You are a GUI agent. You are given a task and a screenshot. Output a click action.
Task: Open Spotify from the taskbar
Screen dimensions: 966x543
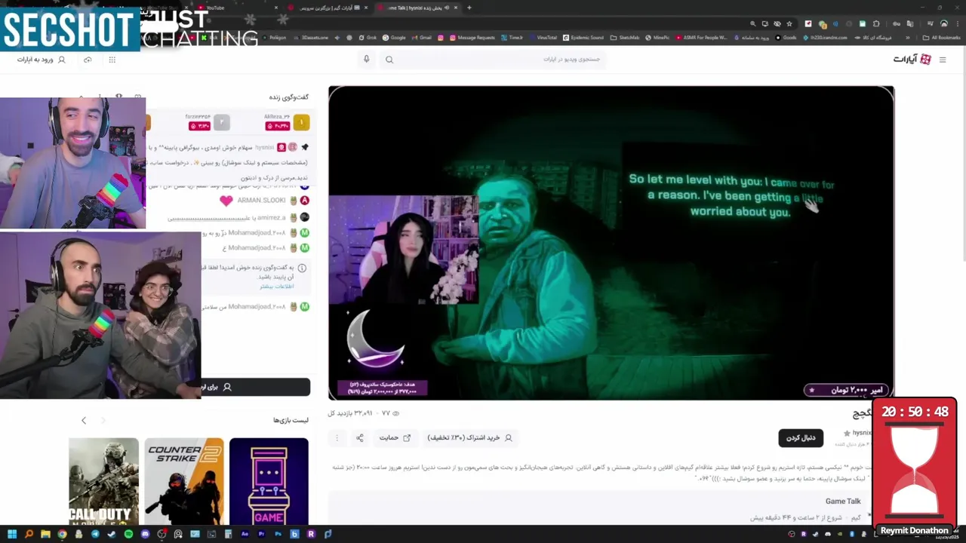(128, 534)
